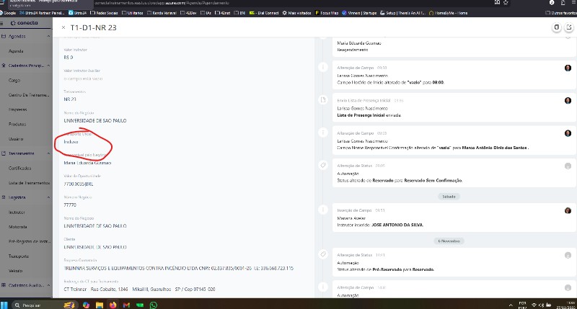Open Certificados in the sidebar

(20, 168)
